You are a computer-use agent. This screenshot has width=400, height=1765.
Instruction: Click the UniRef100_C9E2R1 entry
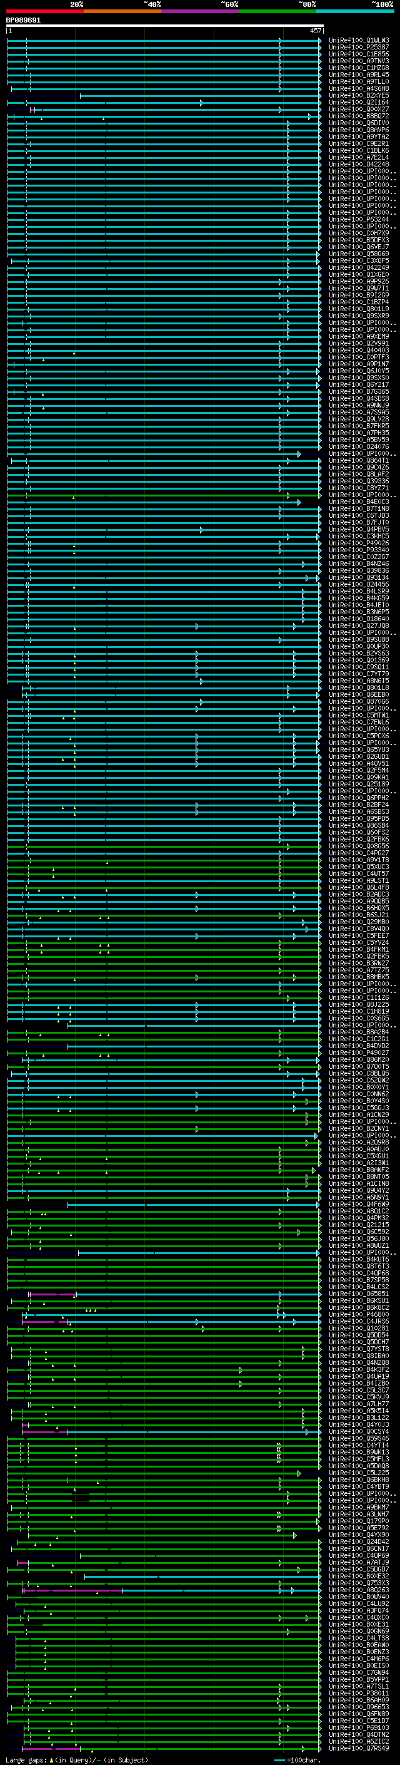(x=359, y=144)
